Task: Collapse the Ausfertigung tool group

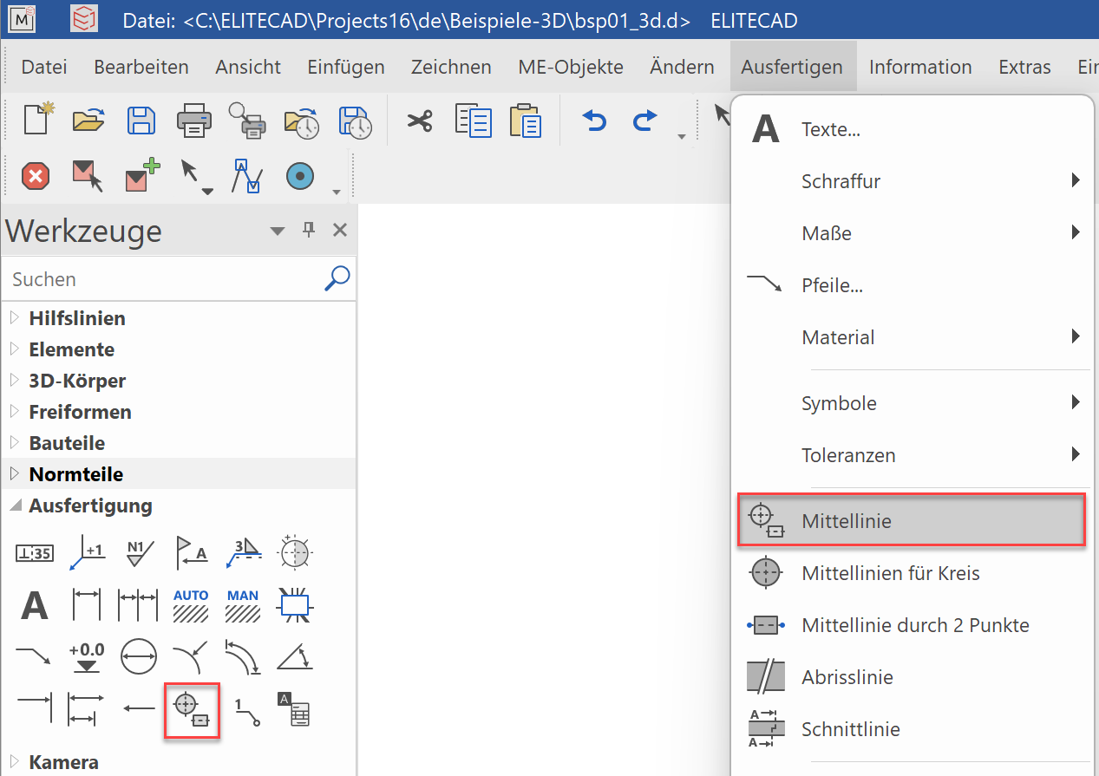Action: 14,505
